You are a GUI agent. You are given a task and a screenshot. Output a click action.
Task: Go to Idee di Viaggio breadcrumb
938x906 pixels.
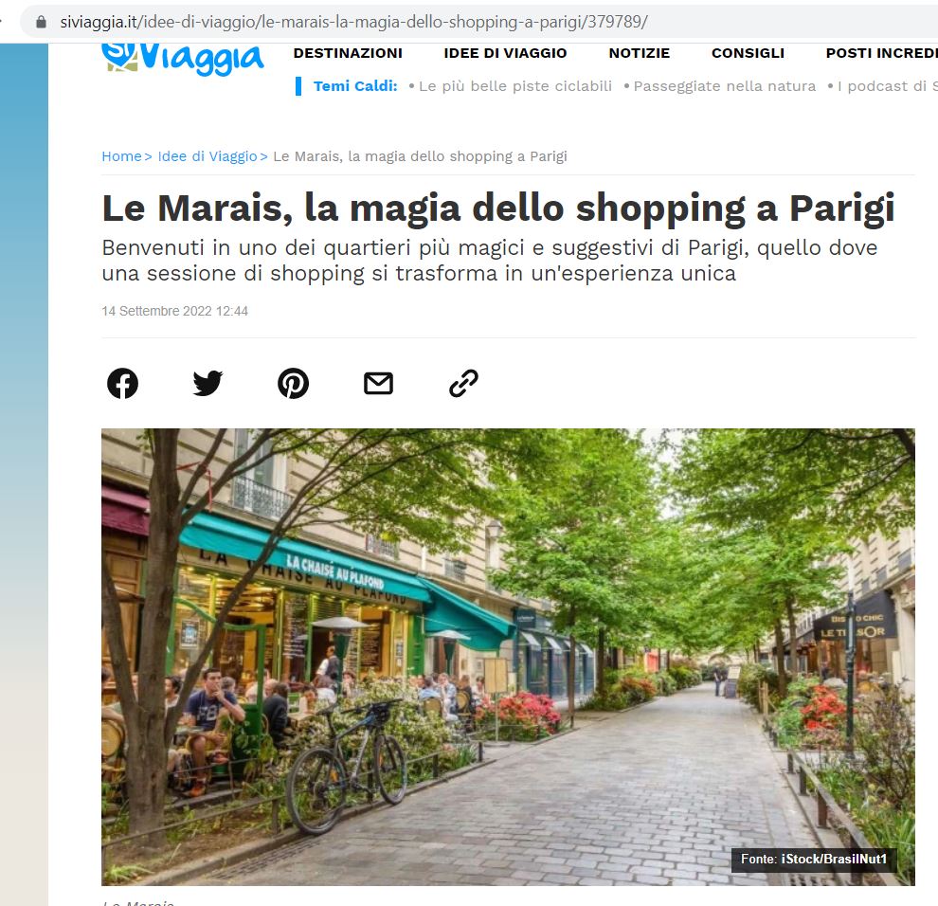pyautogui.click(x=207, y=156)
